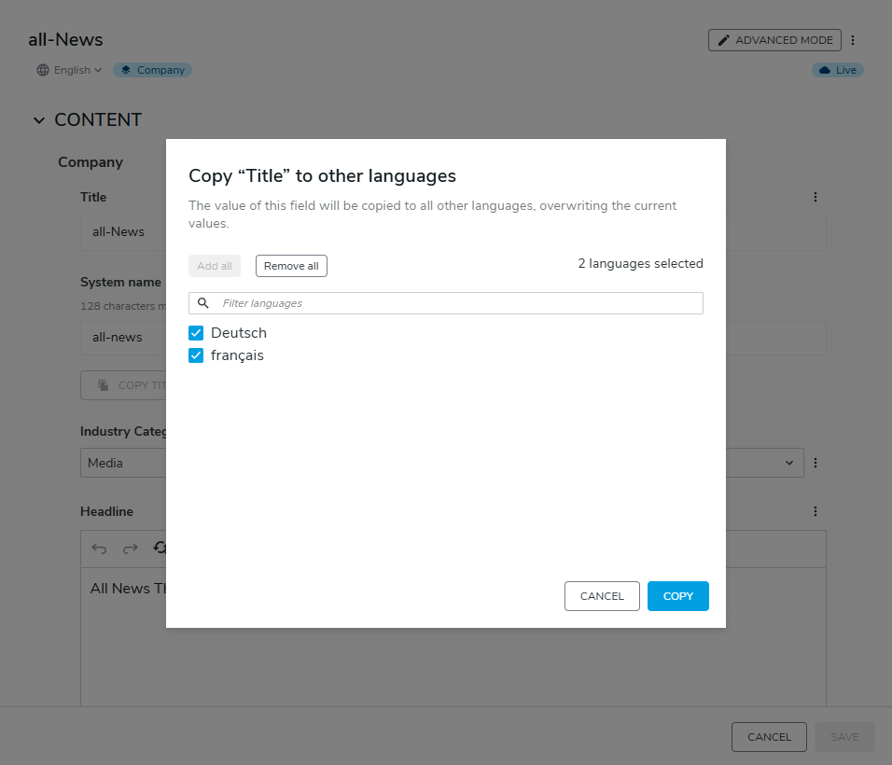
Task: Click the undo arrow in Headline editor
Action: pos(99,549)
